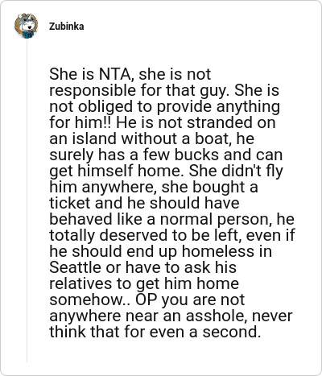Image resolution: width=322 pixels, height=376 pixels.
Task: Click the line "anywhere near an asshole, never"
Action: pyautogui.click(x=171, y=316)
